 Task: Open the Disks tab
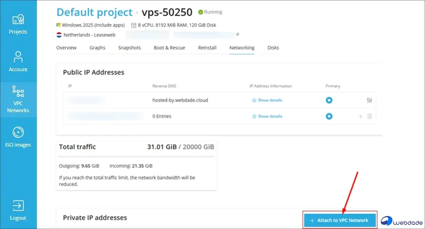click(273, 47)
